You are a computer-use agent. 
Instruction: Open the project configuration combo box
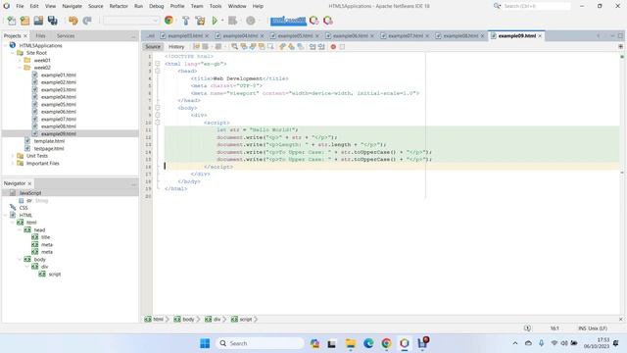130,21
